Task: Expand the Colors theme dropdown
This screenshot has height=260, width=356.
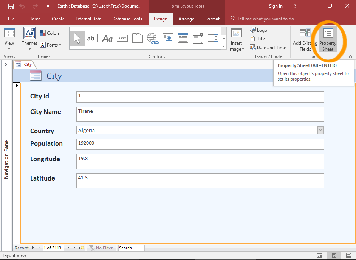Action: (x=51, y=33)
